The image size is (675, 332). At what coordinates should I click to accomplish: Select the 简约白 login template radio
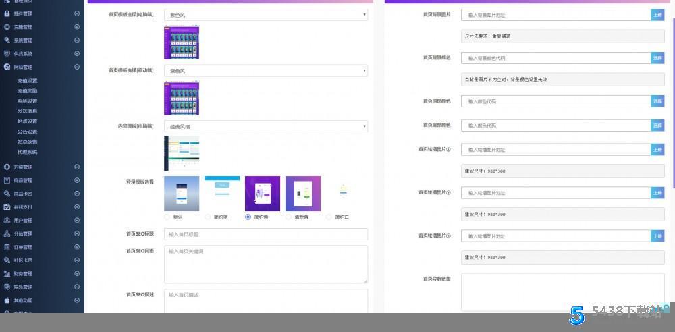(329, 217)
